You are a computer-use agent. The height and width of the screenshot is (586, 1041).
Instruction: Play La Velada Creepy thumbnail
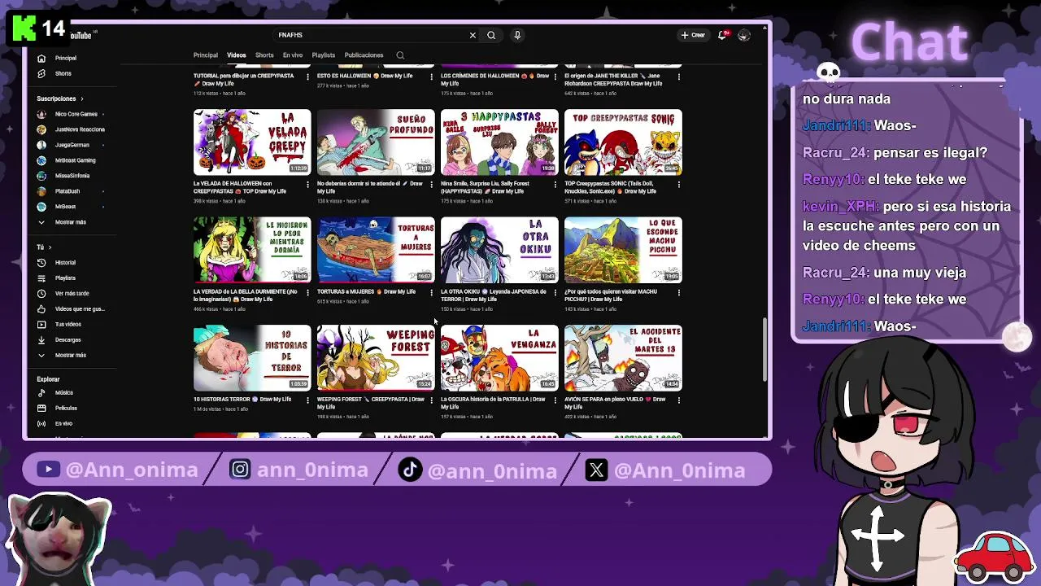(x=252, y=142)
